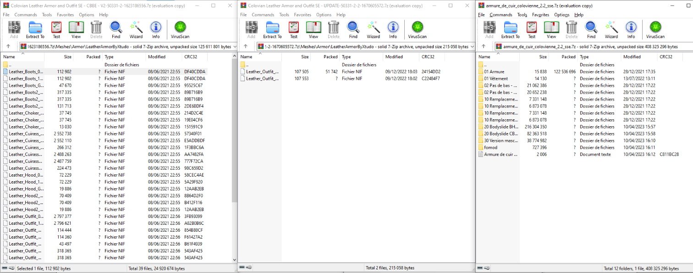Click Find icon in CBBE window
The width and height of the screenshot is (693, 273).
(x=116, y=30)
